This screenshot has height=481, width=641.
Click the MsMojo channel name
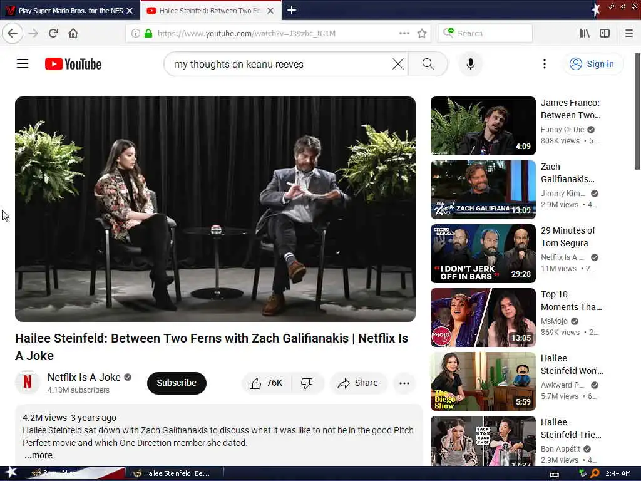(x=554, y=321)
